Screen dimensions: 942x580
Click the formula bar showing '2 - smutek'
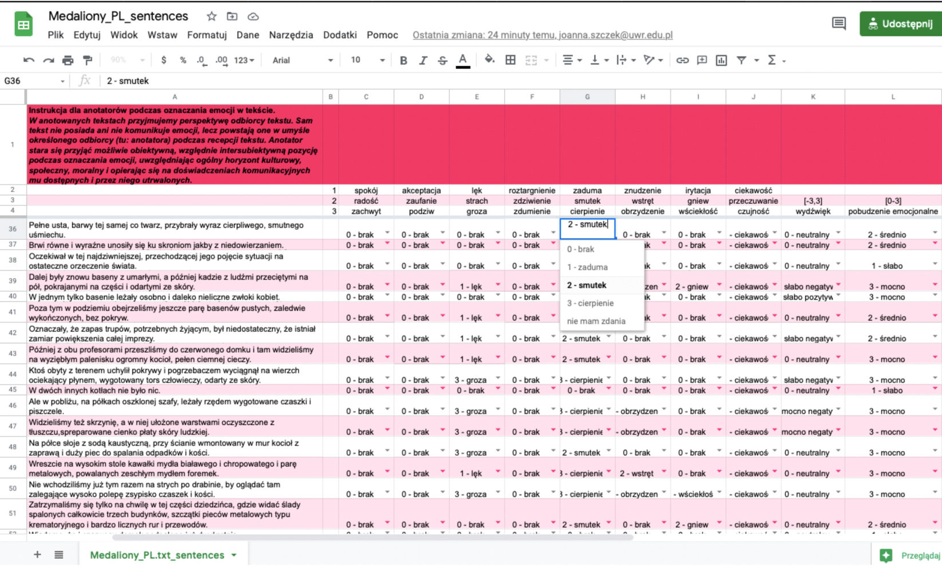click(343, 81)
